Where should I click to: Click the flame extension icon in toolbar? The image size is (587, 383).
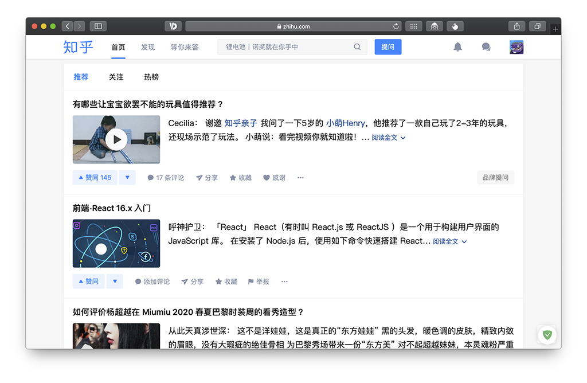click(x=455, y=26)
